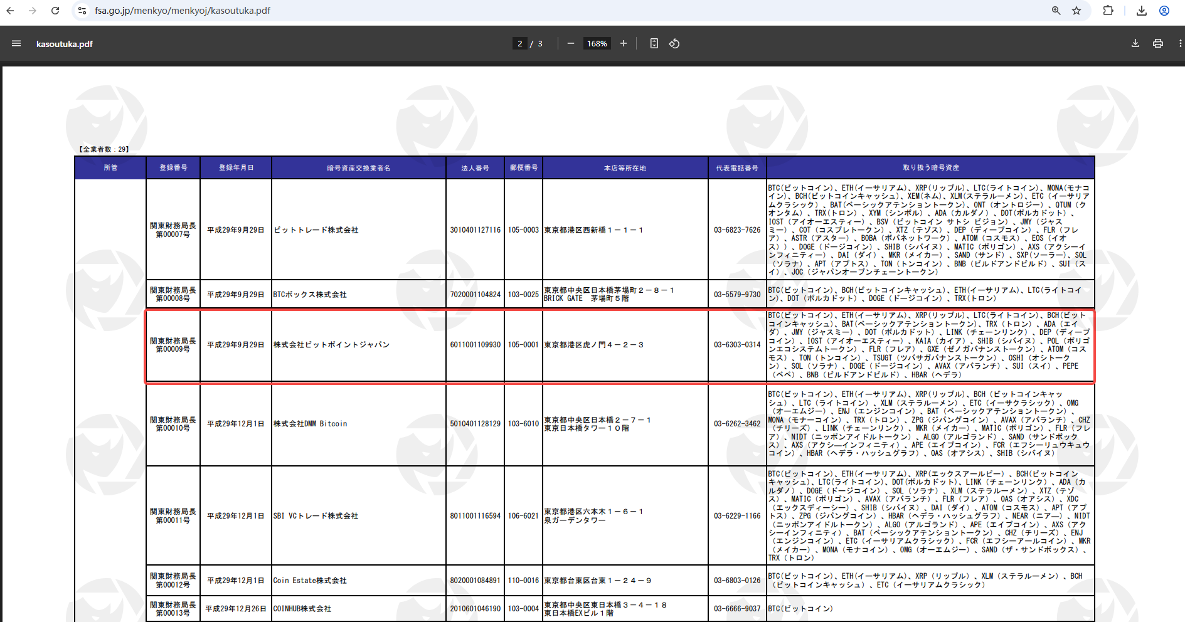Open browser downloads tray
The height and width of the screenshot is (622, 1185).
[1142, 11]
